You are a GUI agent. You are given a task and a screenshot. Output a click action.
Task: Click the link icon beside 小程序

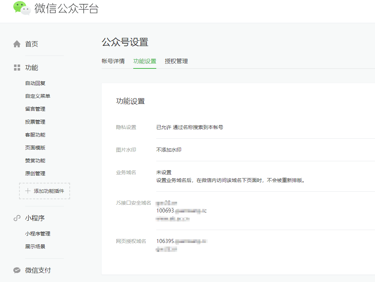coord(17,218)
